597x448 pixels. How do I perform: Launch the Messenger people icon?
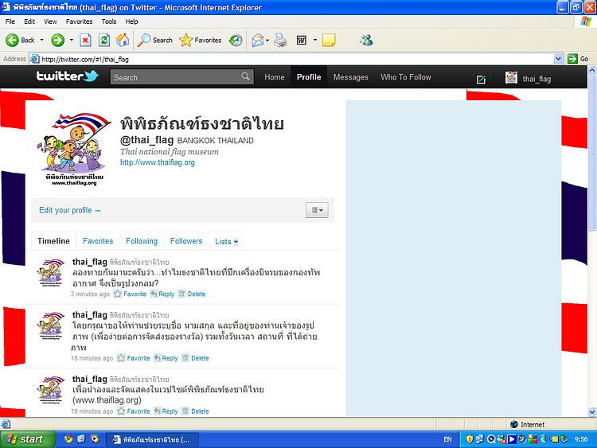pos(366,40)
